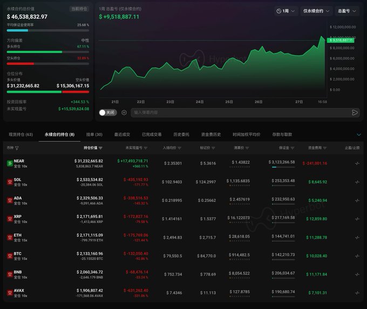Sort by 未实现盈亏 column sort icon
This screenshot has width=367, height=309.
[146, 148]
